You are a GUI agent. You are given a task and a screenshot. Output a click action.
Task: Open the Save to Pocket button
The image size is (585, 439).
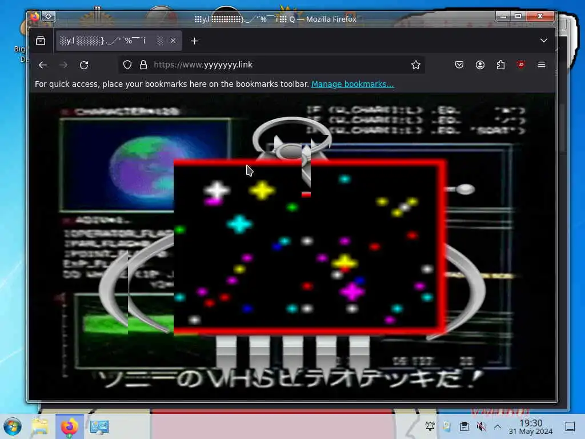point(459,65)
